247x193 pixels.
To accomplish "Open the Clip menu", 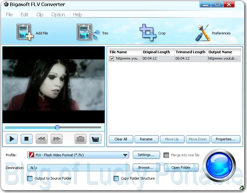I will [x=40, y=14].
